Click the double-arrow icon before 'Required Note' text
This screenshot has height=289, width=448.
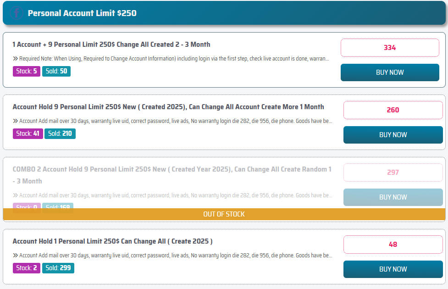point(16,59)
